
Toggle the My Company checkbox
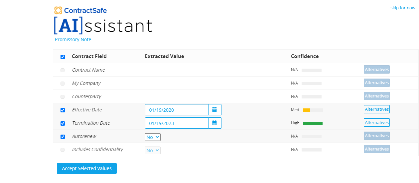coord(63,84)
